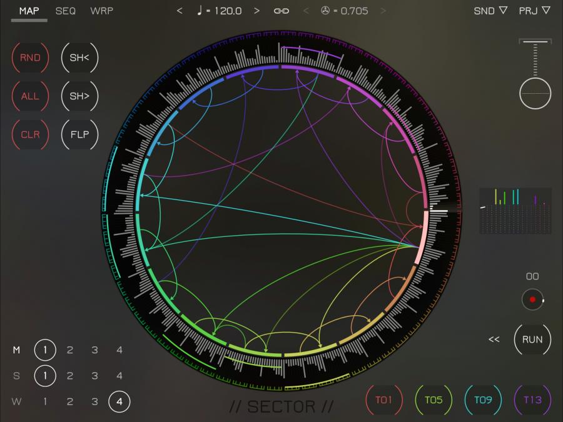Select the T01 track button

[x=384, y=400]
